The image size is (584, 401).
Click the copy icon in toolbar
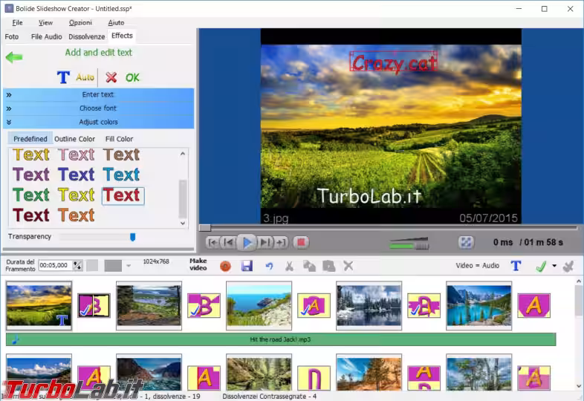pos(309,266)
